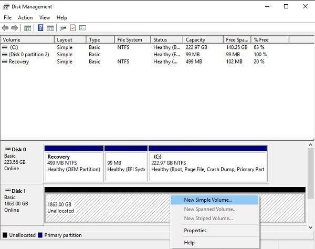Open the View menu

pos(45,18)
